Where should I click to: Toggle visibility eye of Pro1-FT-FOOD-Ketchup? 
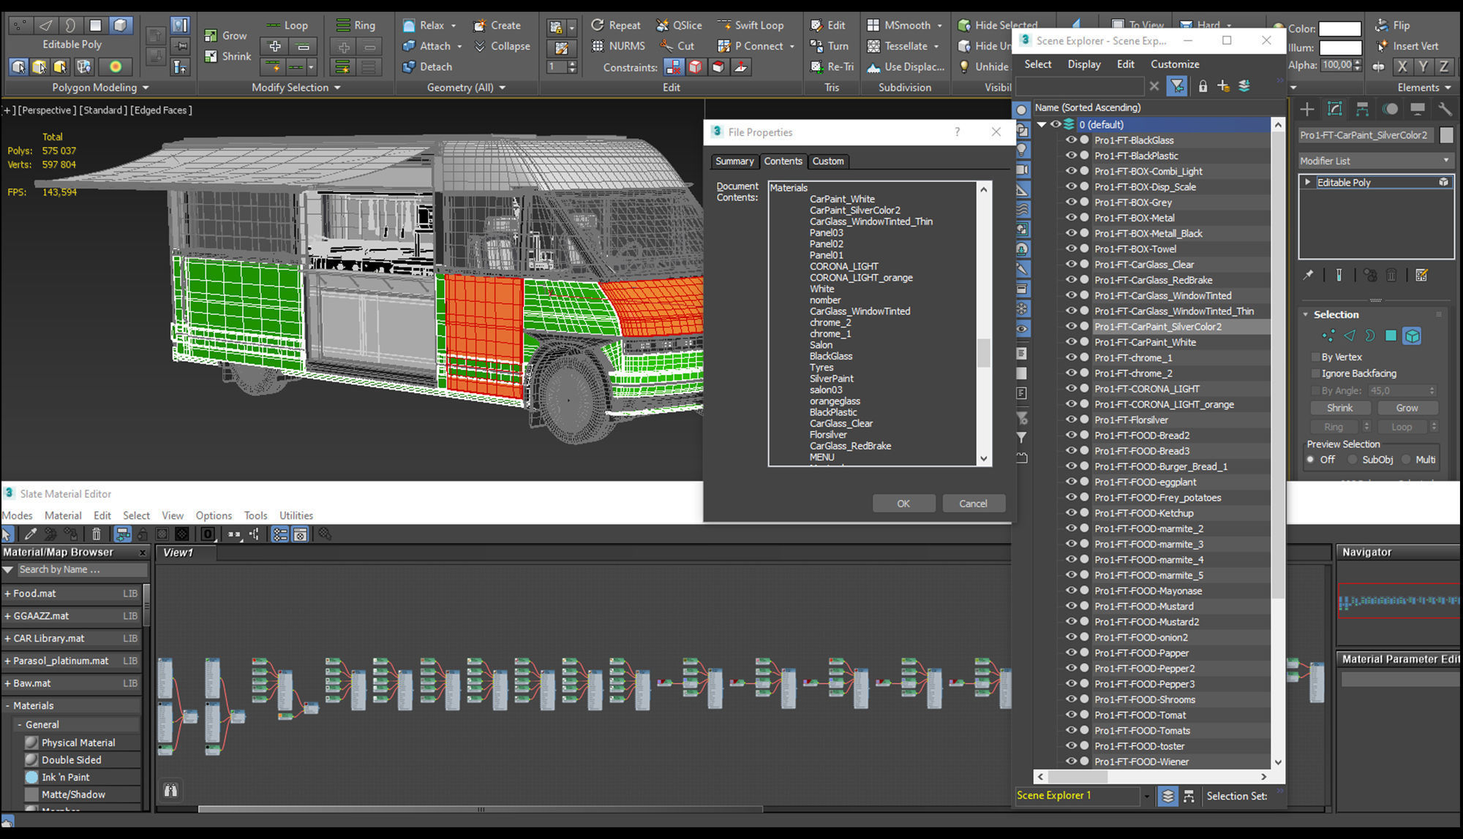tap(1071, 512)
